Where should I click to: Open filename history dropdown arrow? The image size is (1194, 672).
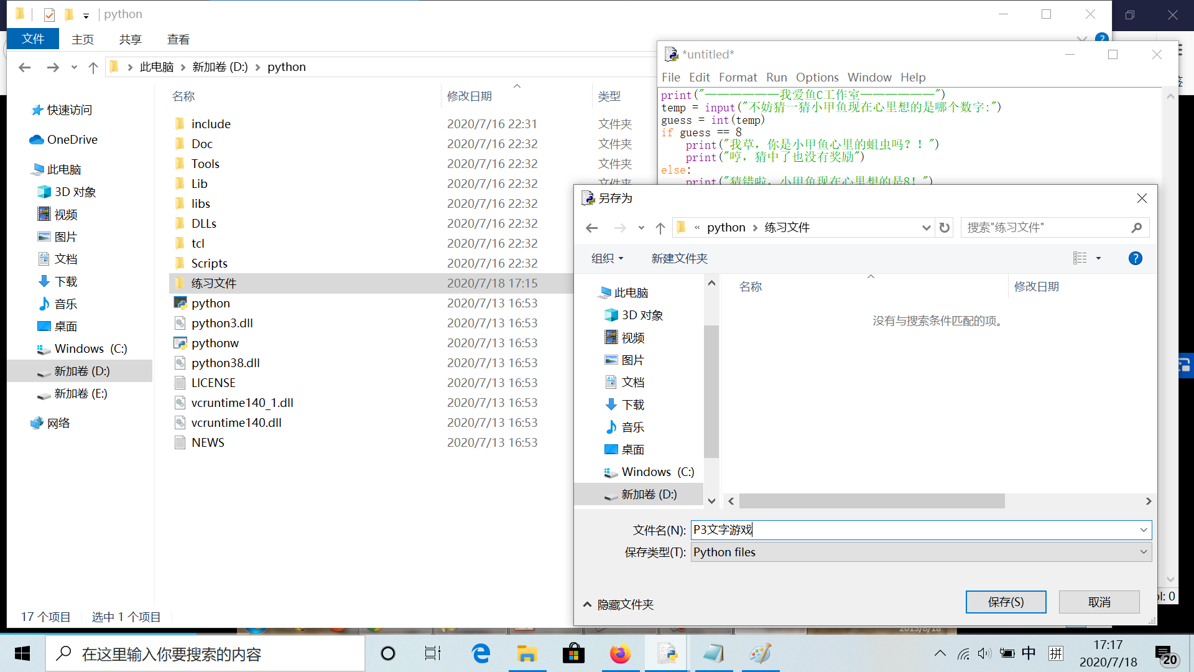pyautogui.click(x=1143, y=530)
